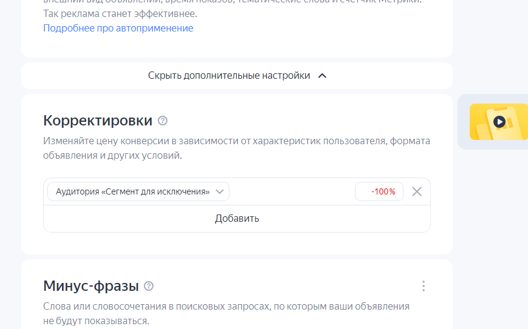Click the arrow of the audience dropdown

coord(220,191)
